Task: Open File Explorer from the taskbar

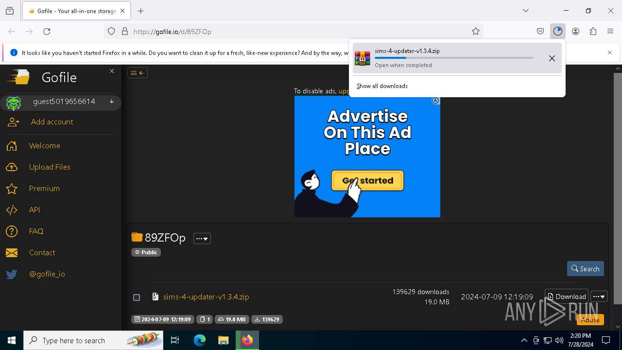Action: coord(224,340)
